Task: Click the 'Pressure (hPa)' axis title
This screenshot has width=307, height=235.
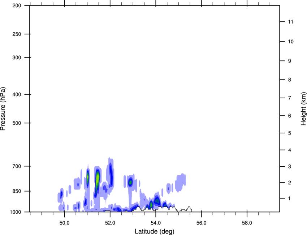Action: 3,109
